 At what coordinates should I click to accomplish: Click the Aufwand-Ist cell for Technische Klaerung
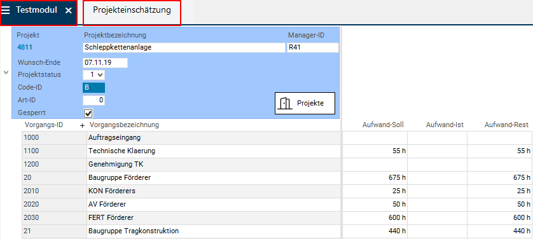[x=438, y=151]
